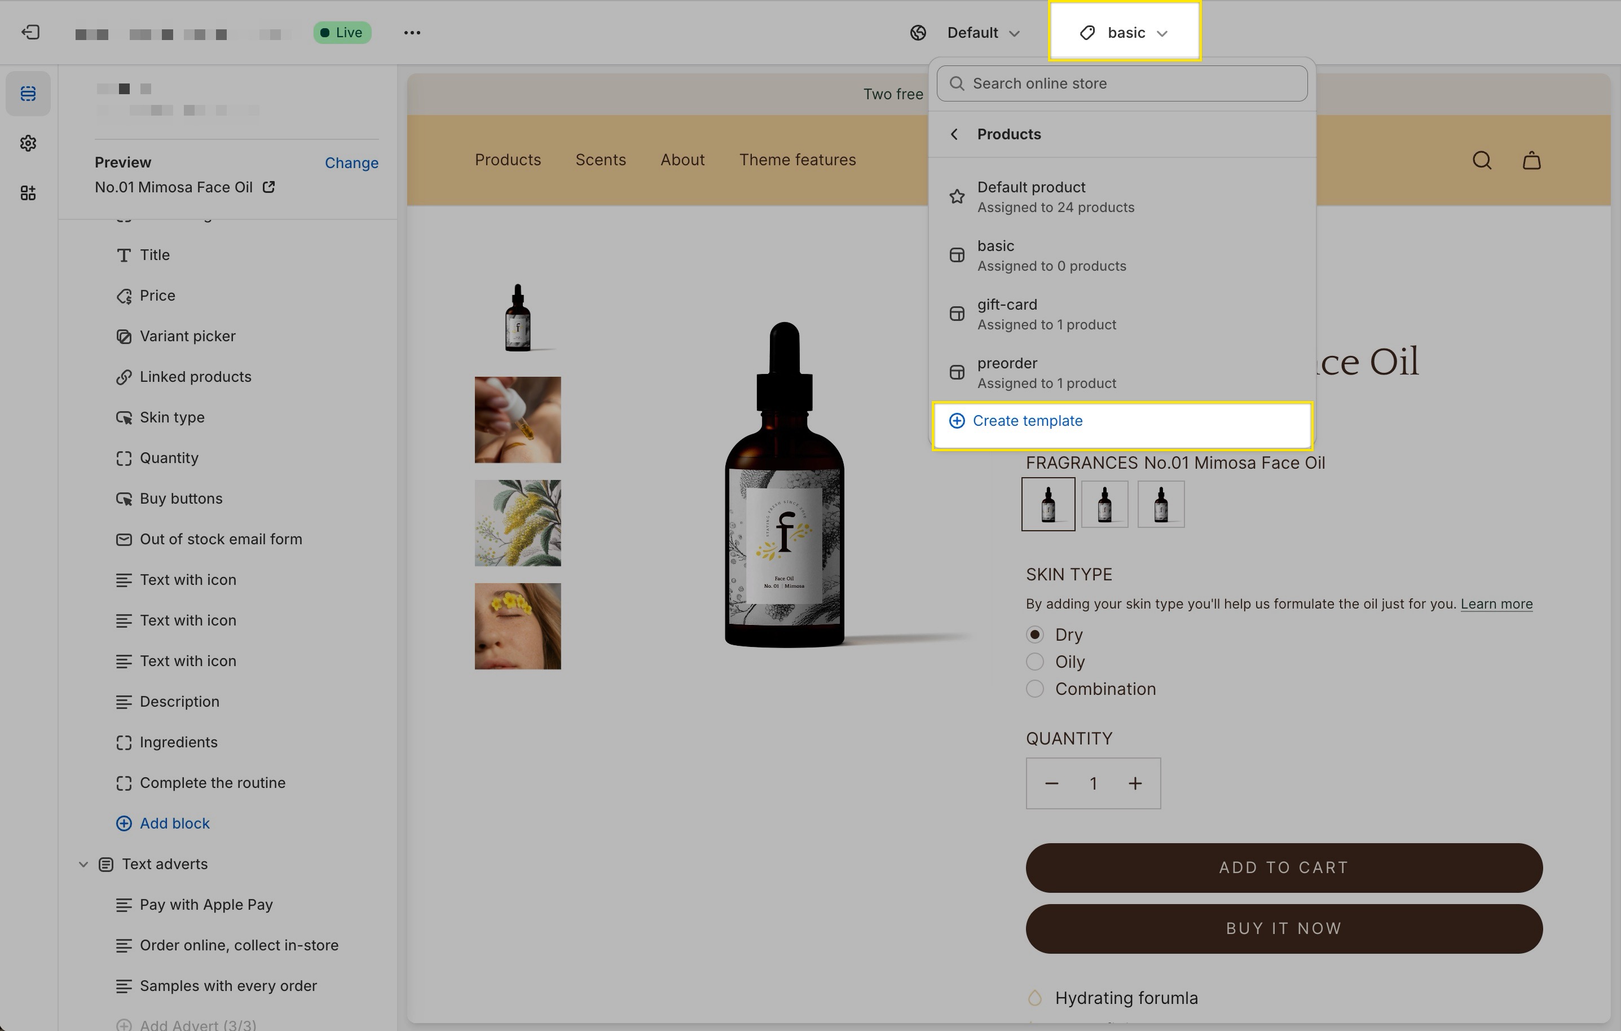Decrease quantity with minus button
The height and width of the screenshot is (1031, 1621).
click(x=1051, y=783)
